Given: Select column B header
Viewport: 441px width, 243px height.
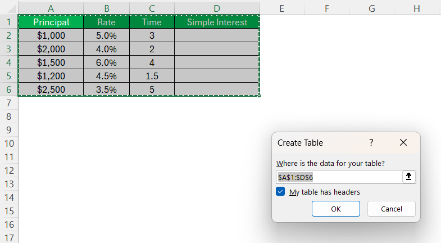Looking at the screenshot, I should point(107,8).
